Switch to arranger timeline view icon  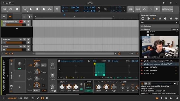click(x=10, y=17)
